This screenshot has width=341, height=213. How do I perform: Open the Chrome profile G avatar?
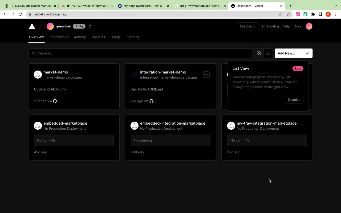[328, 14]
